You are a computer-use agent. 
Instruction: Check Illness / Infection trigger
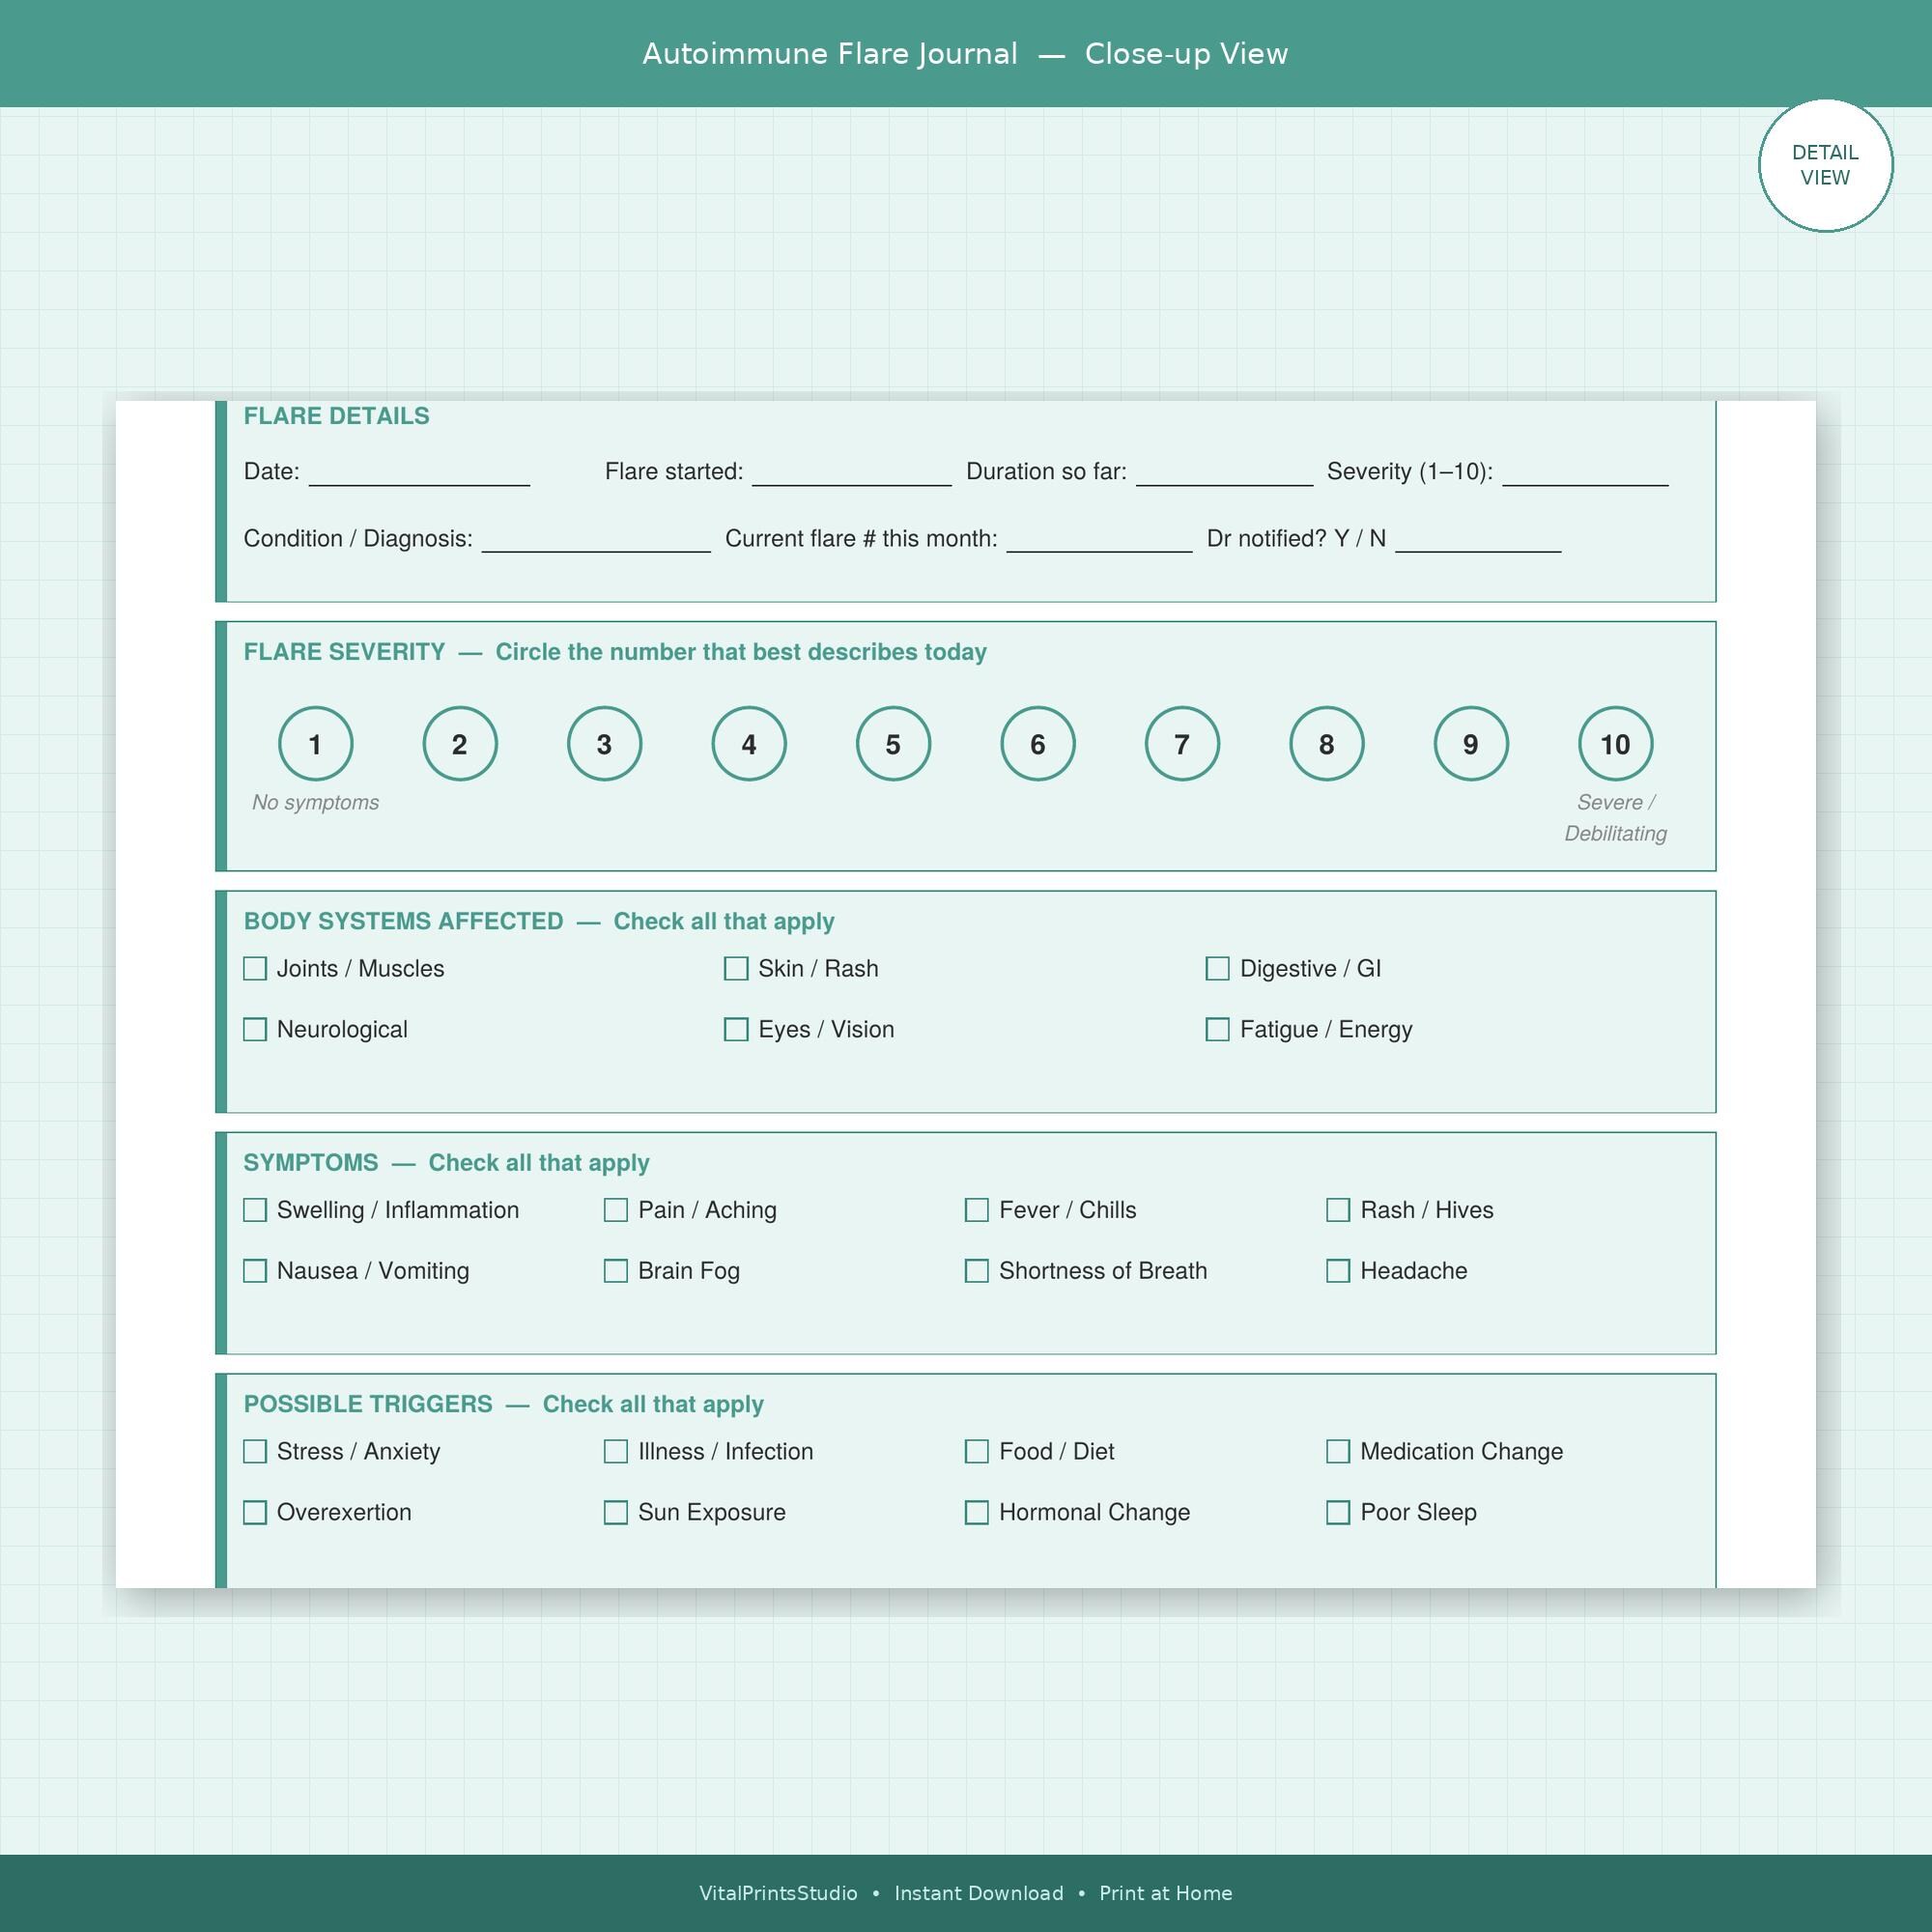point(616,1451)
